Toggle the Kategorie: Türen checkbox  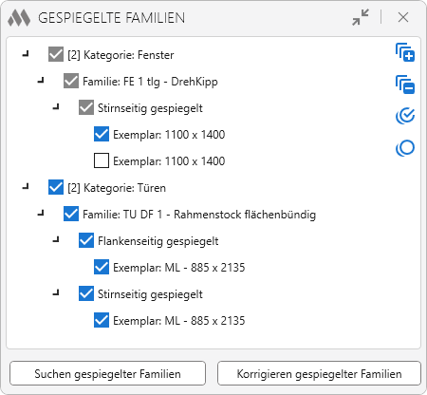tap(56, 187)
